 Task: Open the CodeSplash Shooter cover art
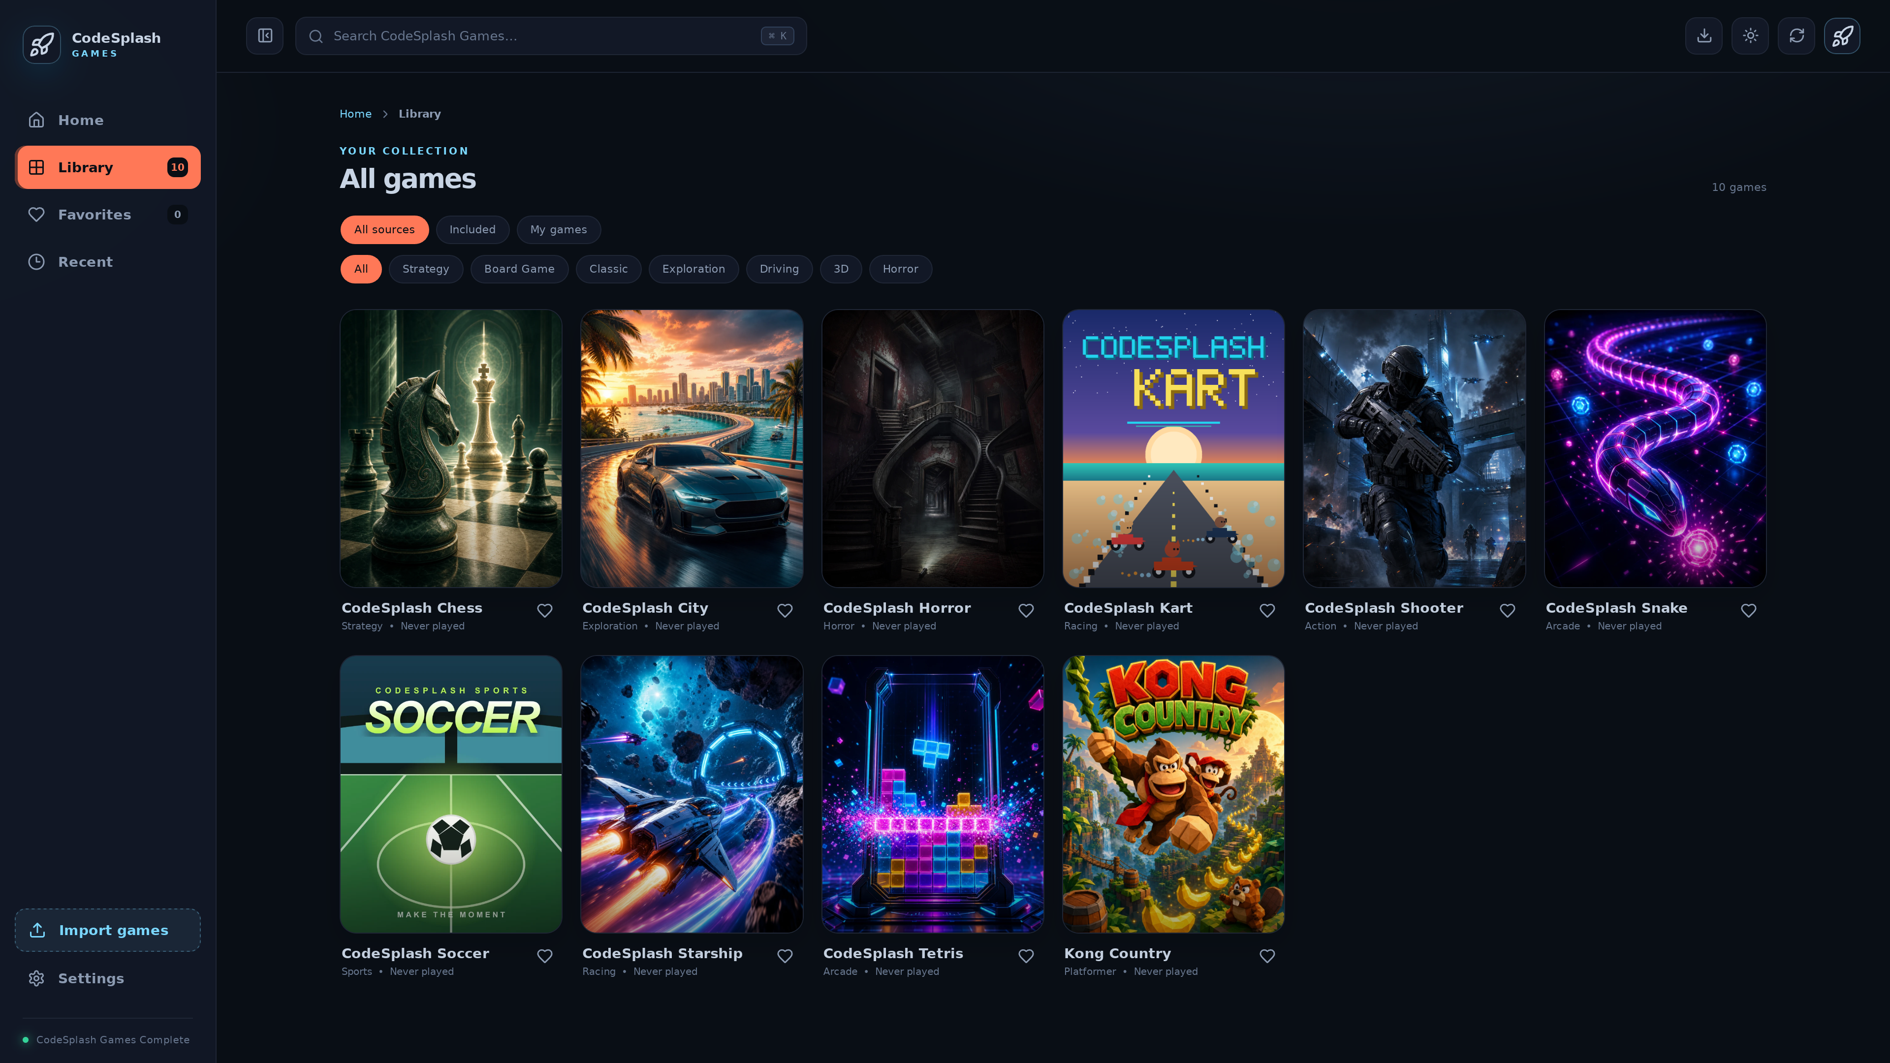pos(1415,448)
